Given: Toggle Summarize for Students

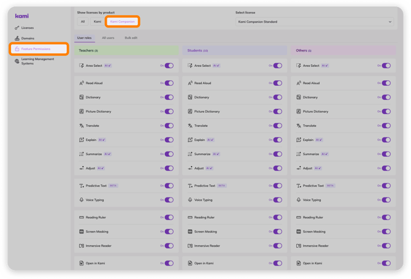Looking at the screenshot, I should pyautogui.click(x=278, y=154).
